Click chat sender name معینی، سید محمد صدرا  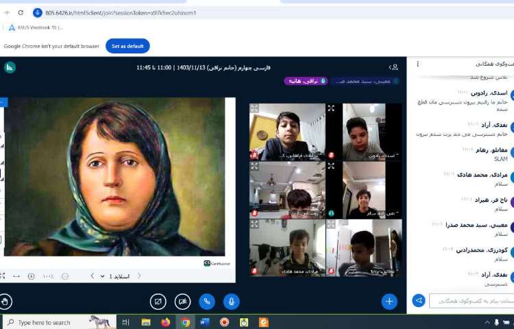click(476, 225)
